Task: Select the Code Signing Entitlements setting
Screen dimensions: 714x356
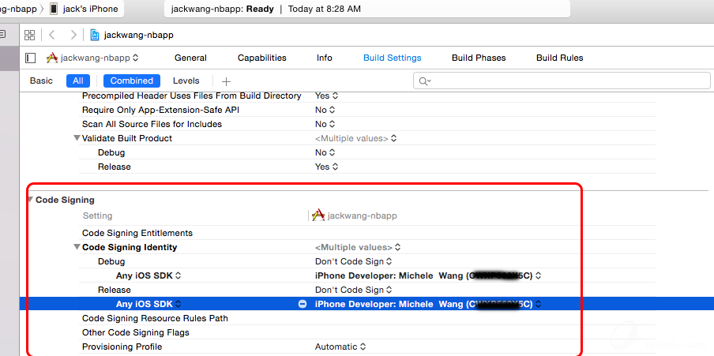Action: [x=137, y=233]
